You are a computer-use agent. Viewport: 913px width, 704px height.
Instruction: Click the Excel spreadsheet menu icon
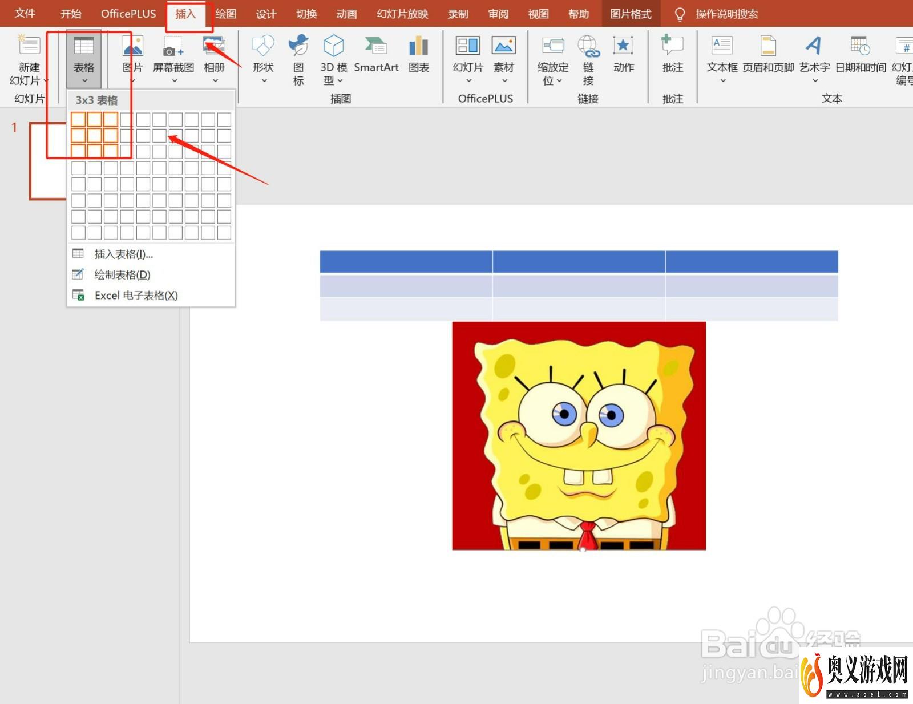pyautogui.click(x=78, y=295)
